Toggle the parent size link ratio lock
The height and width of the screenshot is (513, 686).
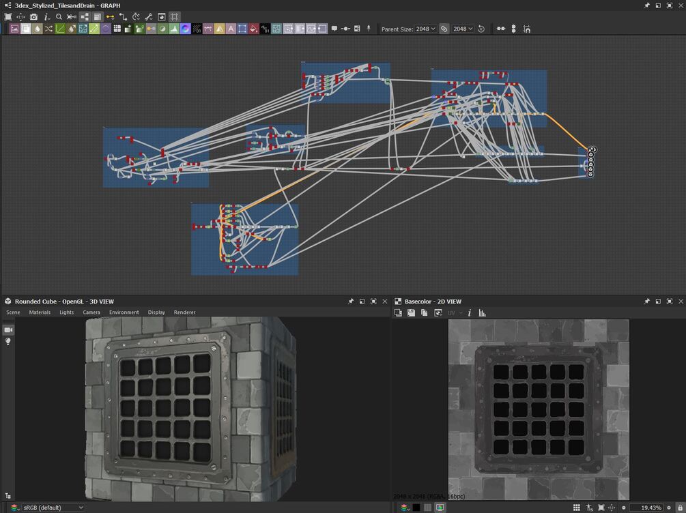pos(444,29)
